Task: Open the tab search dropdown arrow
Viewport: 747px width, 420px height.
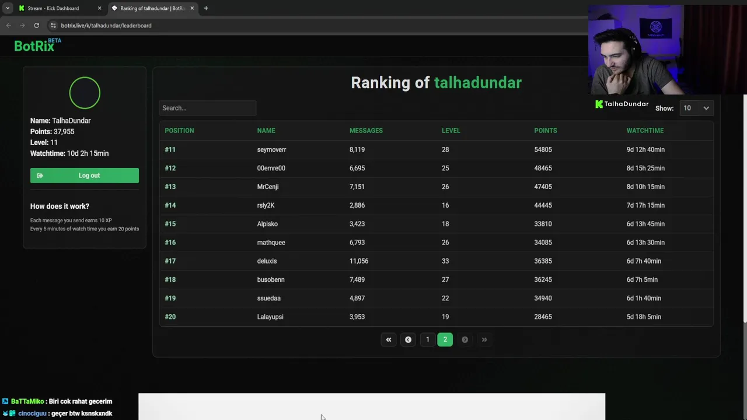Action: click(x=8, y=8)
